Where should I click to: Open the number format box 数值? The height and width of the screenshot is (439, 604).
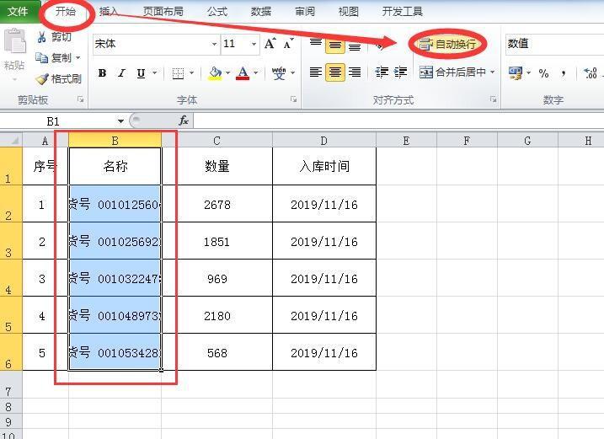554,44
